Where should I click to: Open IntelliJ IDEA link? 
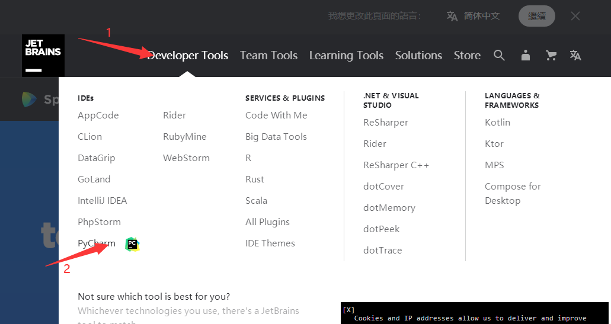point(103,201)
